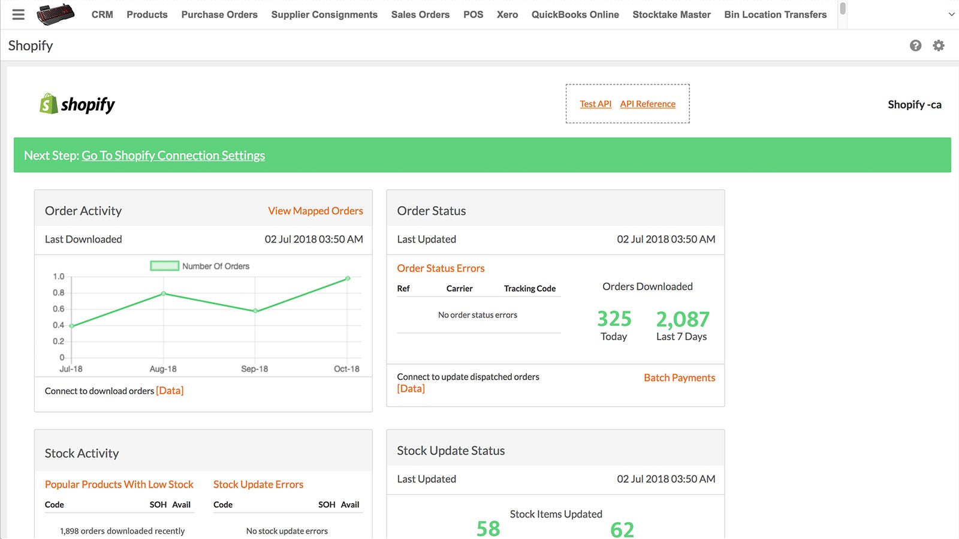Click the Shopify logo
The image size is (959, 539).
click(x=77, y=104)
